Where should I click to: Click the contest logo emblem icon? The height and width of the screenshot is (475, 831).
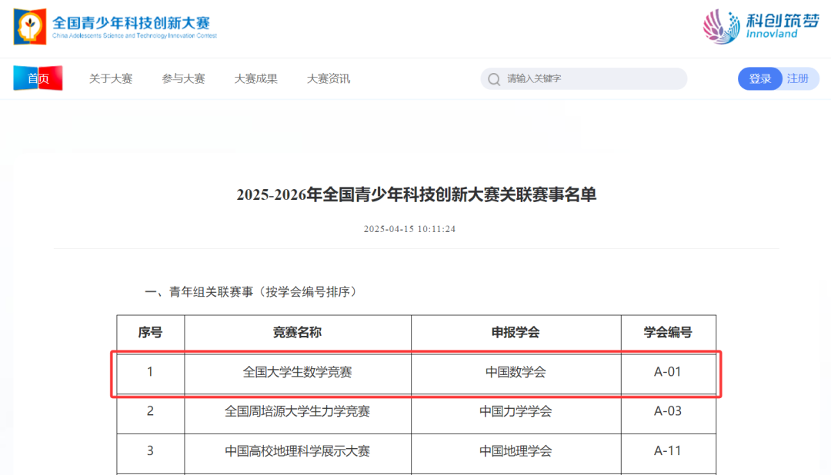point(30,26)
